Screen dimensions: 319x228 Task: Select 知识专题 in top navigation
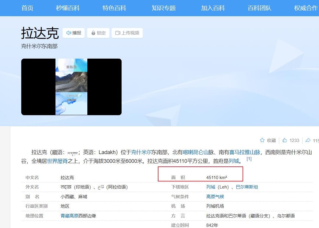coord(163,8)
